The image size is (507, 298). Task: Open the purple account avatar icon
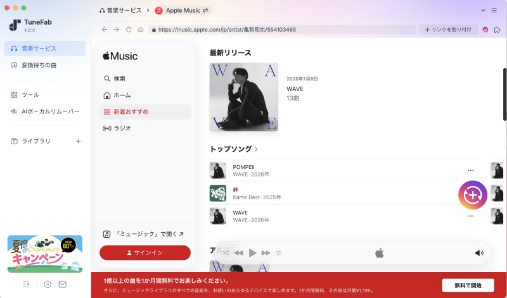[485, 29]
